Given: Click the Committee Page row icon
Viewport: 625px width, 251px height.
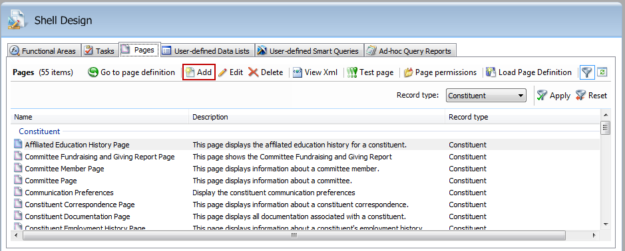Looking at the screenshot, I should [x=18, y=180].
